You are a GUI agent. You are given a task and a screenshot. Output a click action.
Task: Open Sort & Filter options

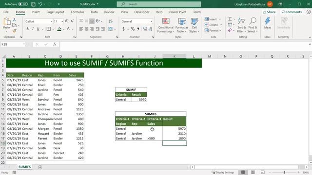point(242,25)
